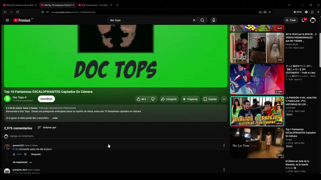
Task: Open La Pensión #145 thumbnail
Action: (x=257, y=111)
